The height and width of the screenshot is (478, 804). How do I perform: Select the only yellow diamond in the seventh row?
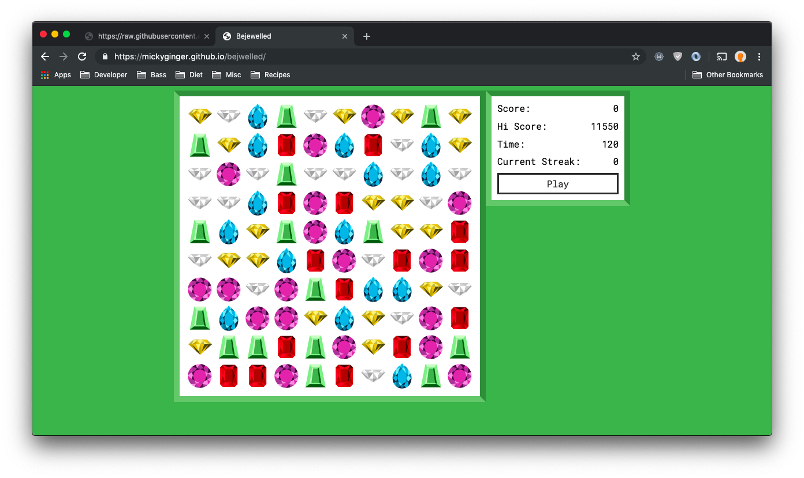431,289
